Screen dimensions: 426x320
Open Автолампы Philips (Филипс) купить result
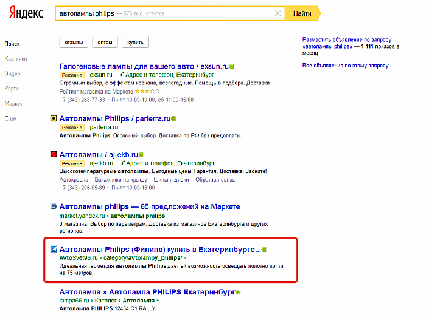(x=160, y=250)
